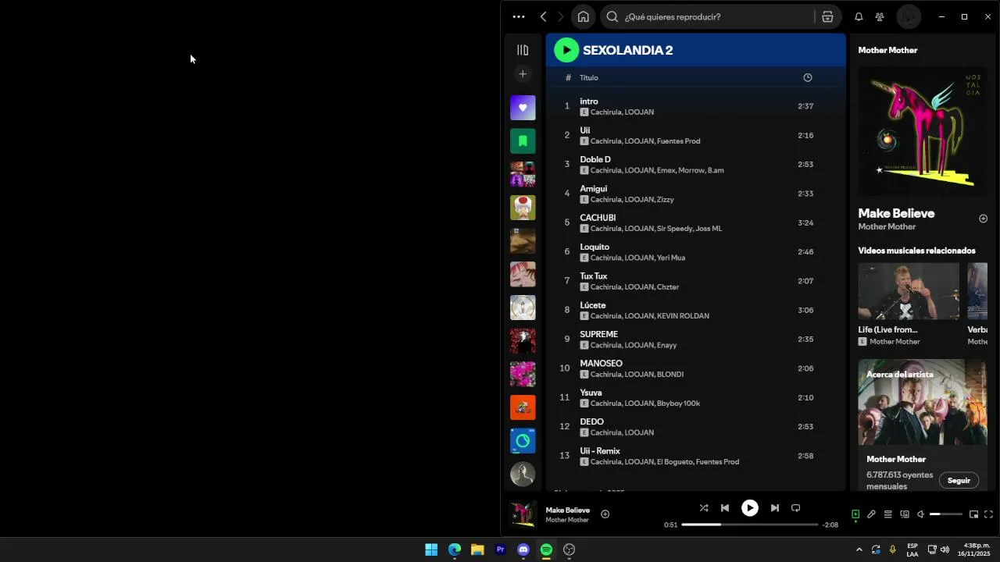
Task: Open artist link BLONDI
Action: pyautogui.click(x=670, y=375)
